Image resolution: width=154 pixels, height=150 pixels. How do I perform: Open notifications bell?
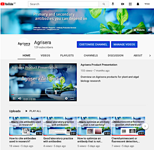[x=138, y=4]
